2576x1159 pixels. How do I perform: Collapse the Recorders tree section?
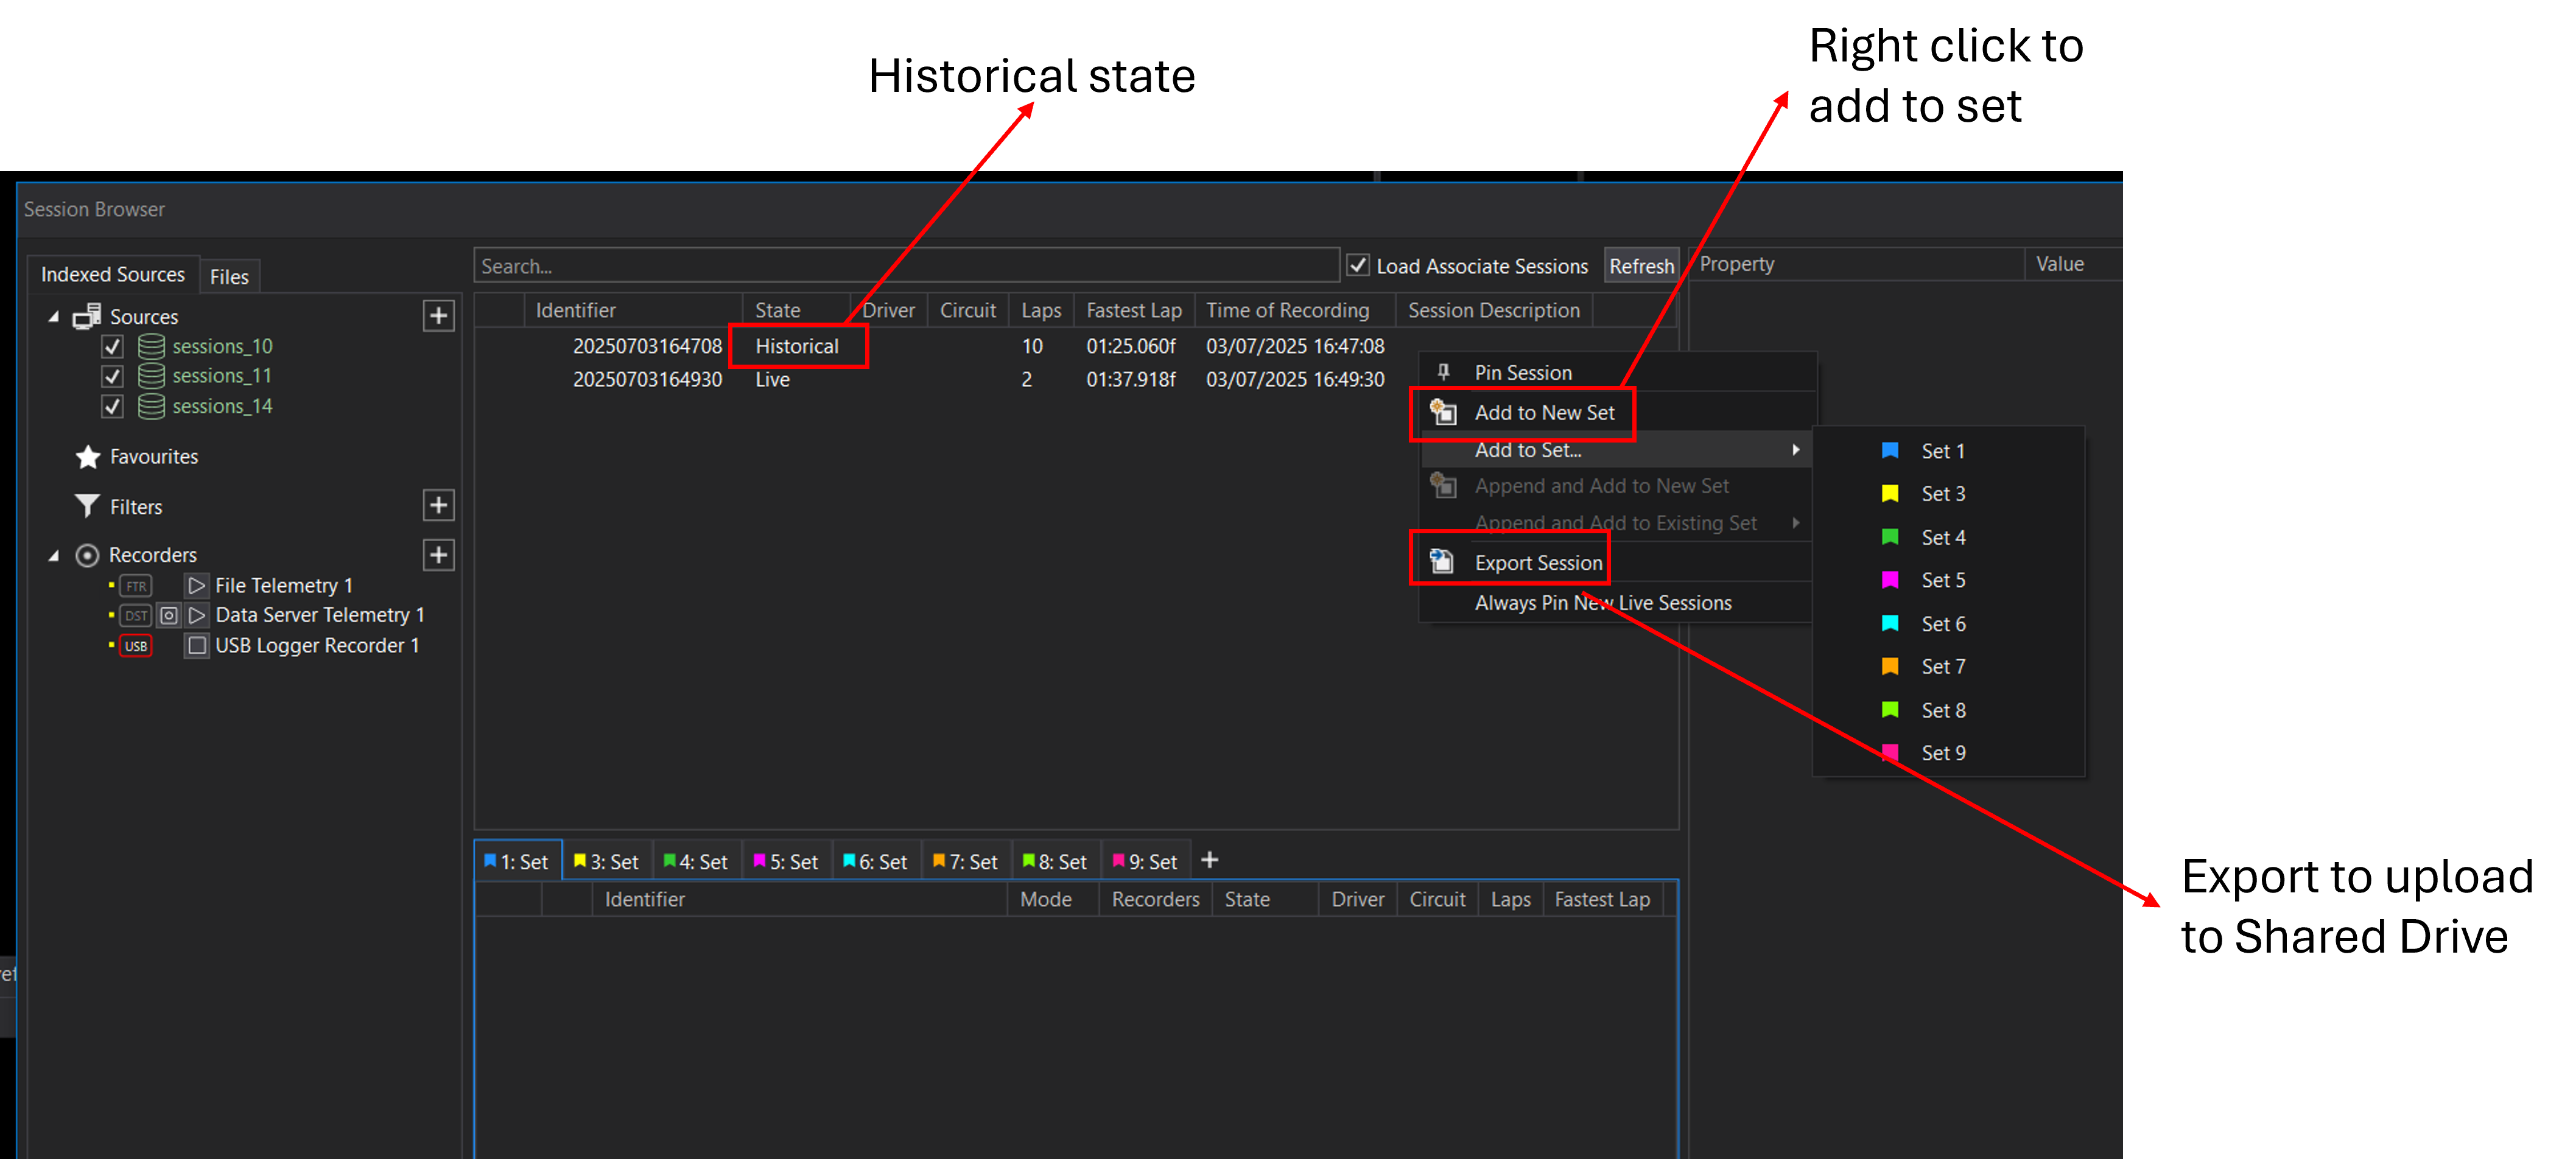[53, 554]
